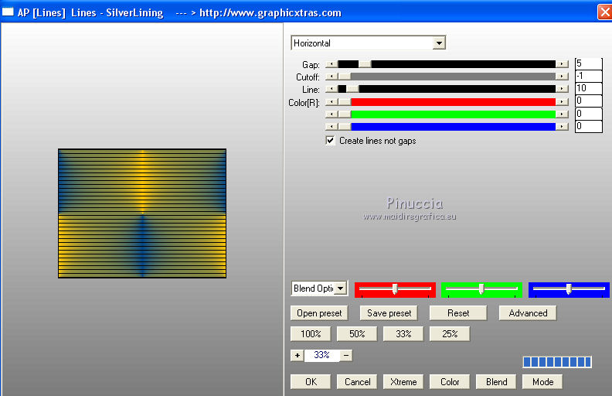The width and height of the screenshot is (612, 396).
Task: Click the plus zoom-in icon
Action: (x=297, y=355)
